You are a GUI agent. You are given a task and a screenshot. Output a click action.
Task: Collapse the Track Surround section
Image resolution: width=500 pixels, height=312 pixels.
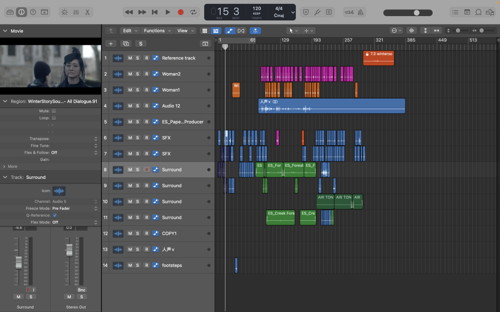[x=5, y=177]
